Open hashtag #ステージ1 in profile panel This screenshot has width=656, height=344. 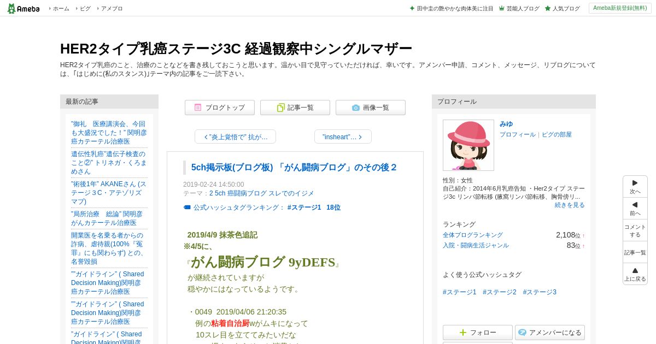tap(460, 292)
